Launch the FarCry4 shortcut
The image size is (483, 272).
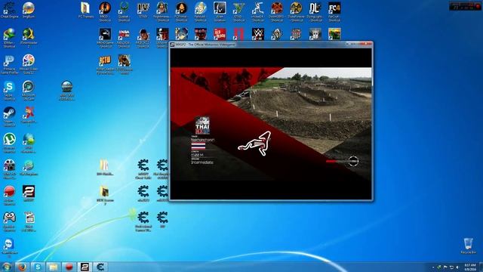pyautogui.click(x=334, y=12)
